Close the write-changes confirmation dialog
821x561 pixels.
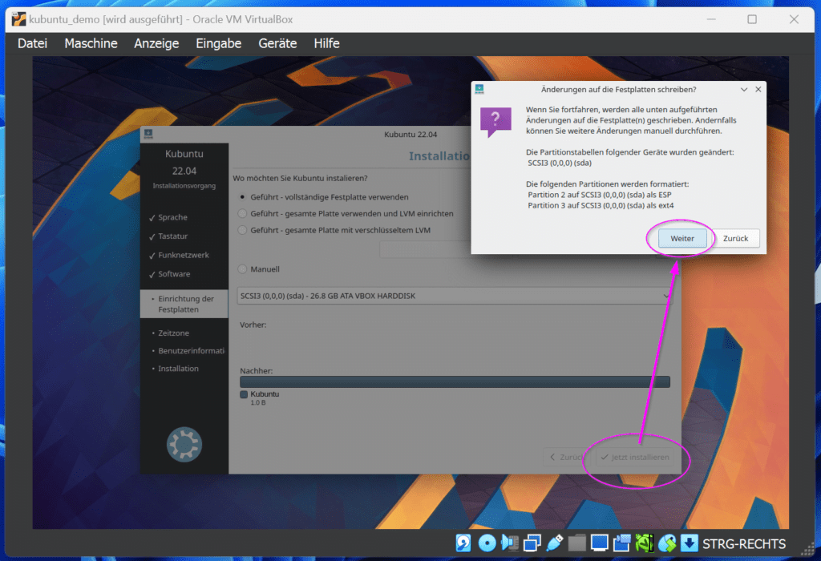758,90
